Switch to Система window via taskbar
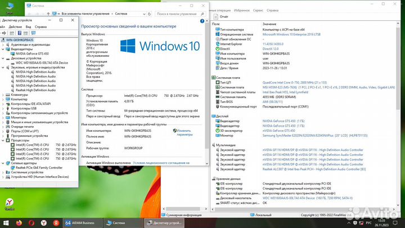This screenshot has width=405, height=228. point(123,223)
